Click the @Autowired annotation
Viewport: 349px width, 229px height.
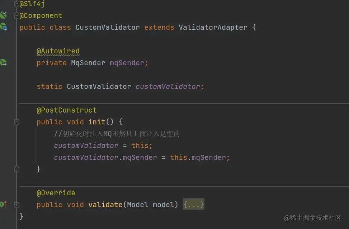(x=58, y=51)
